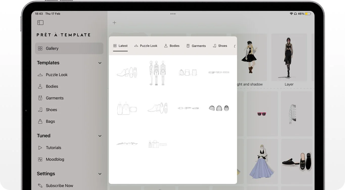Click the Tuned section heading

coord(43,136)
